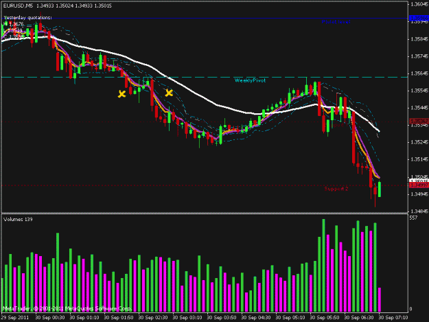Click the white current price tag 1.35015
This screenshot has height=322, width=429.
419,181
